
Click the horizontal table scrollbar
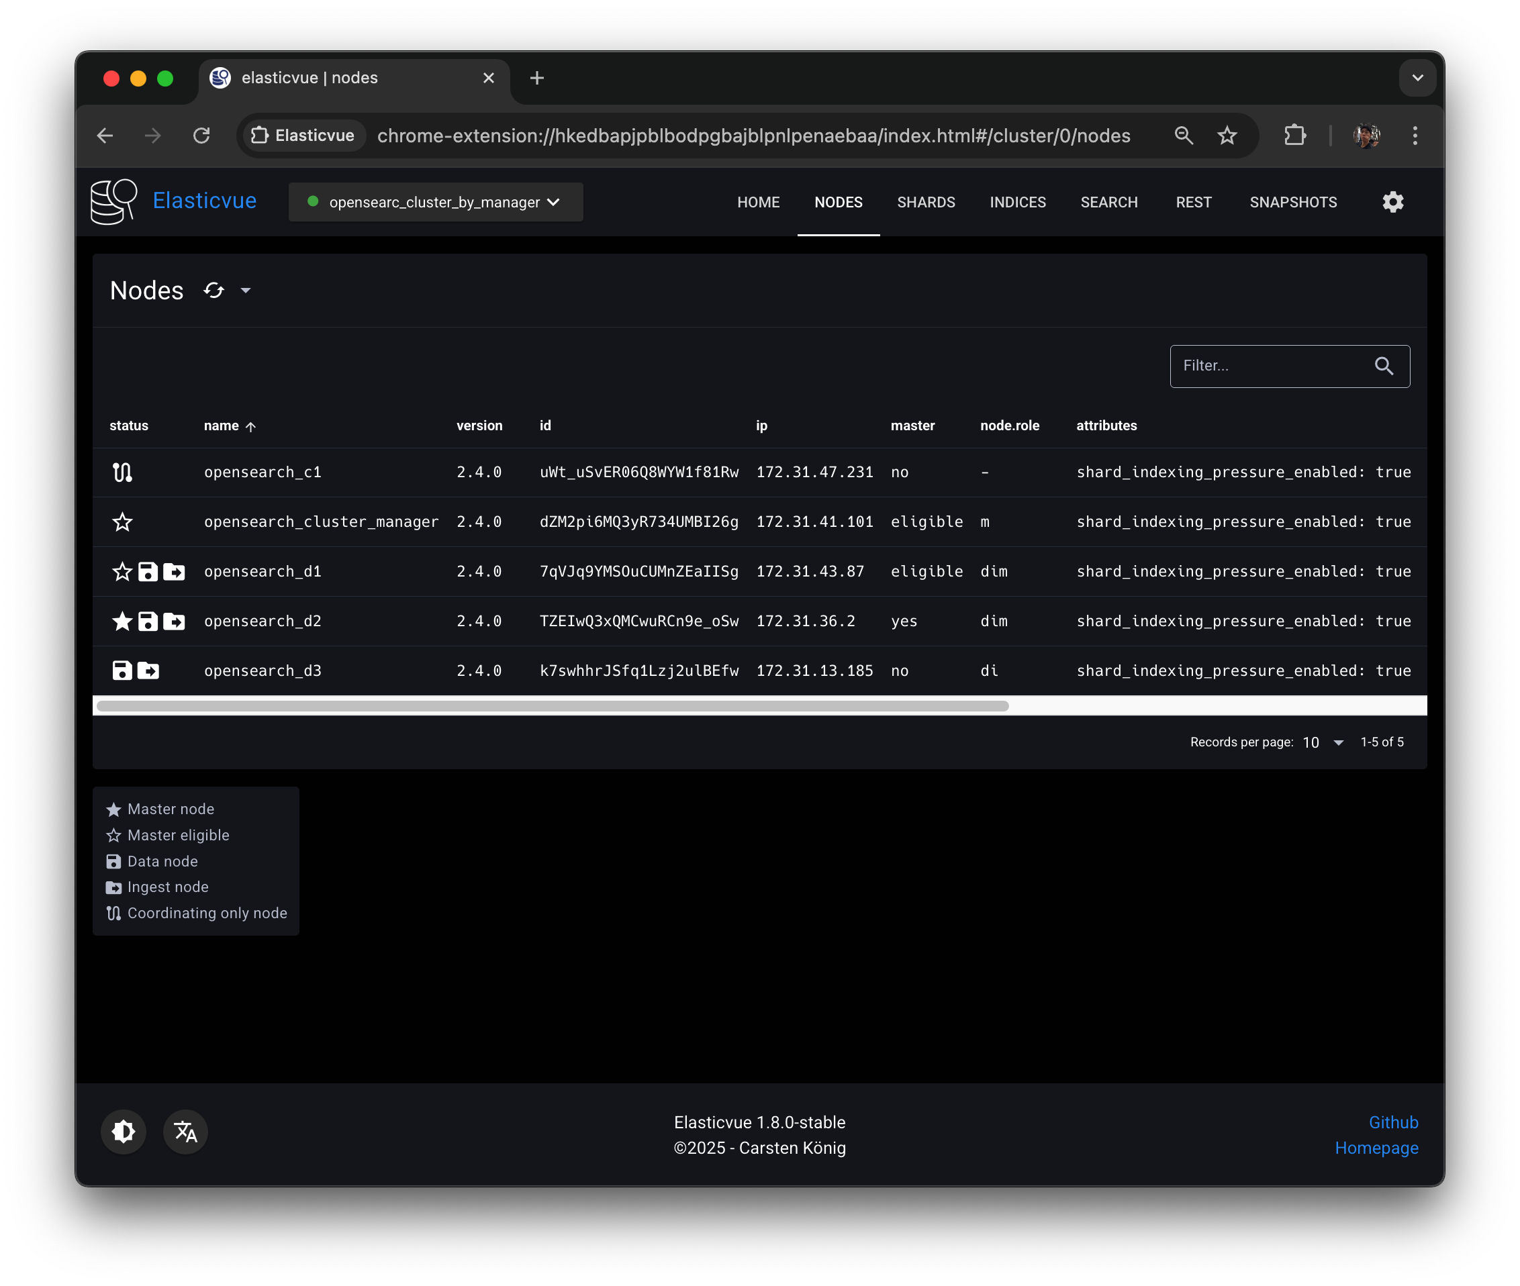pyautogui.click(x=552, y=705)
